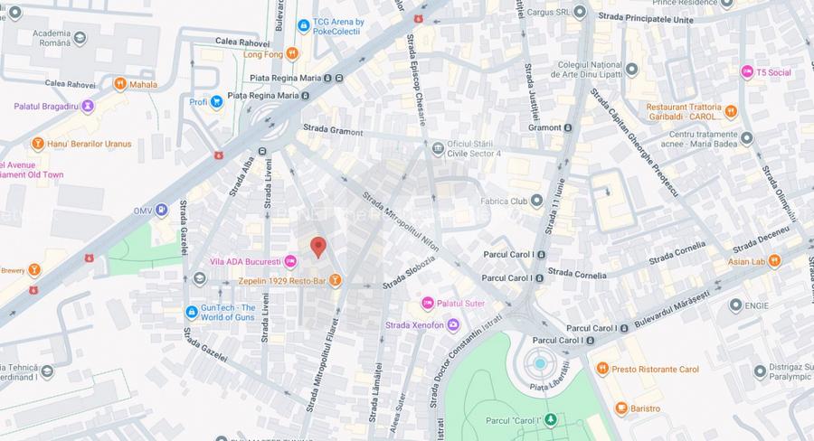Click the Palatul Bragadiru marker icon
The image size is (814, 441).
click(88, 107)
